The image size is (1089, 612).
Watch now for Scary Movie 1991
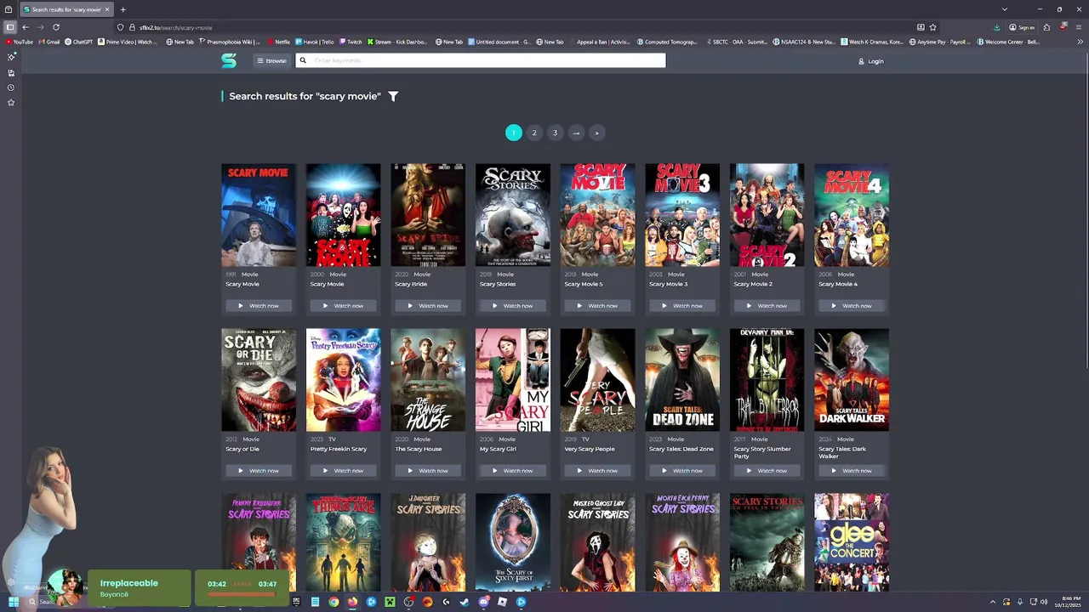[259, 305]
